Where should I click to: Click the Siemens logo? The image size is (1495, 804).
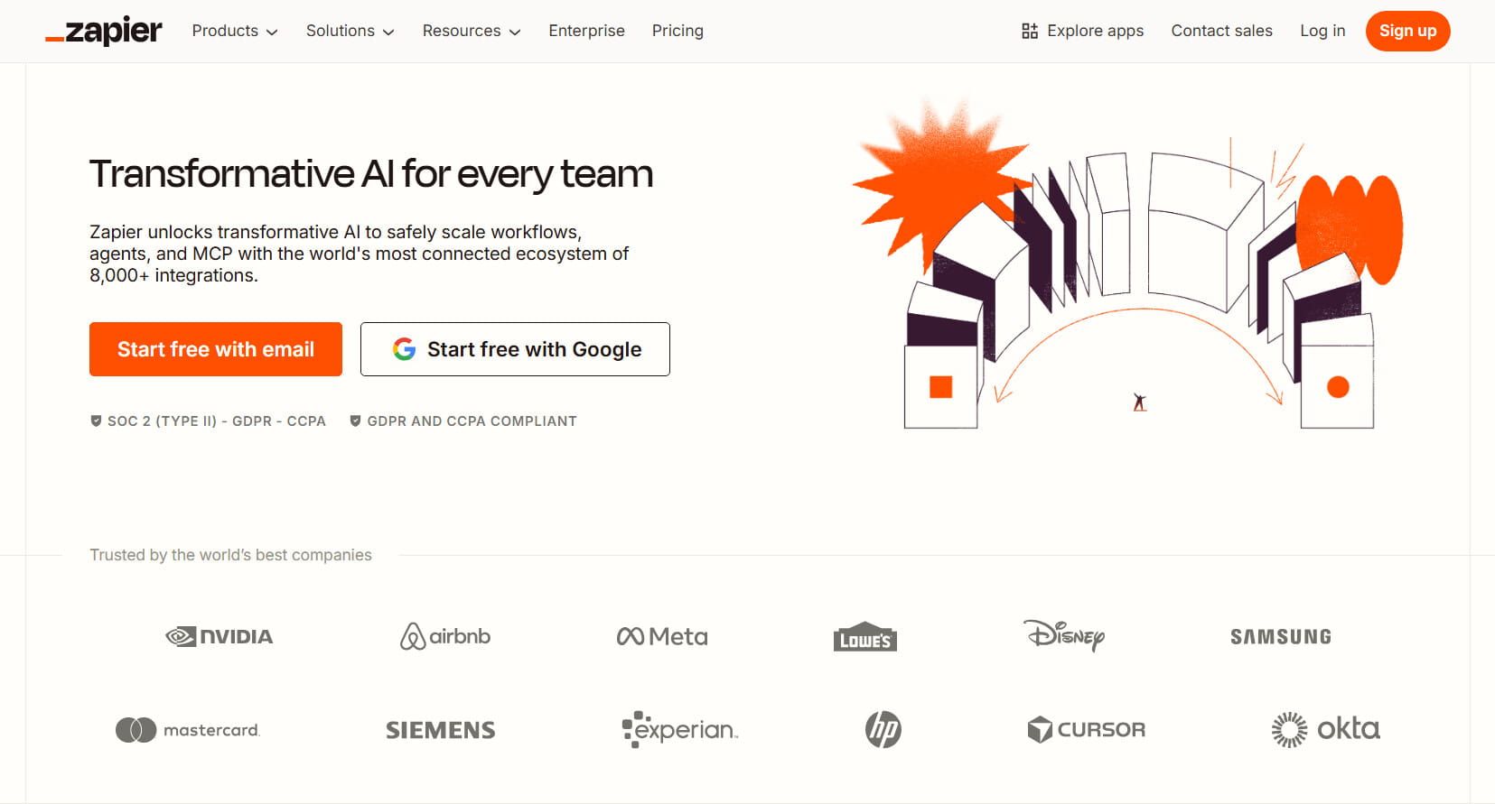441,730
